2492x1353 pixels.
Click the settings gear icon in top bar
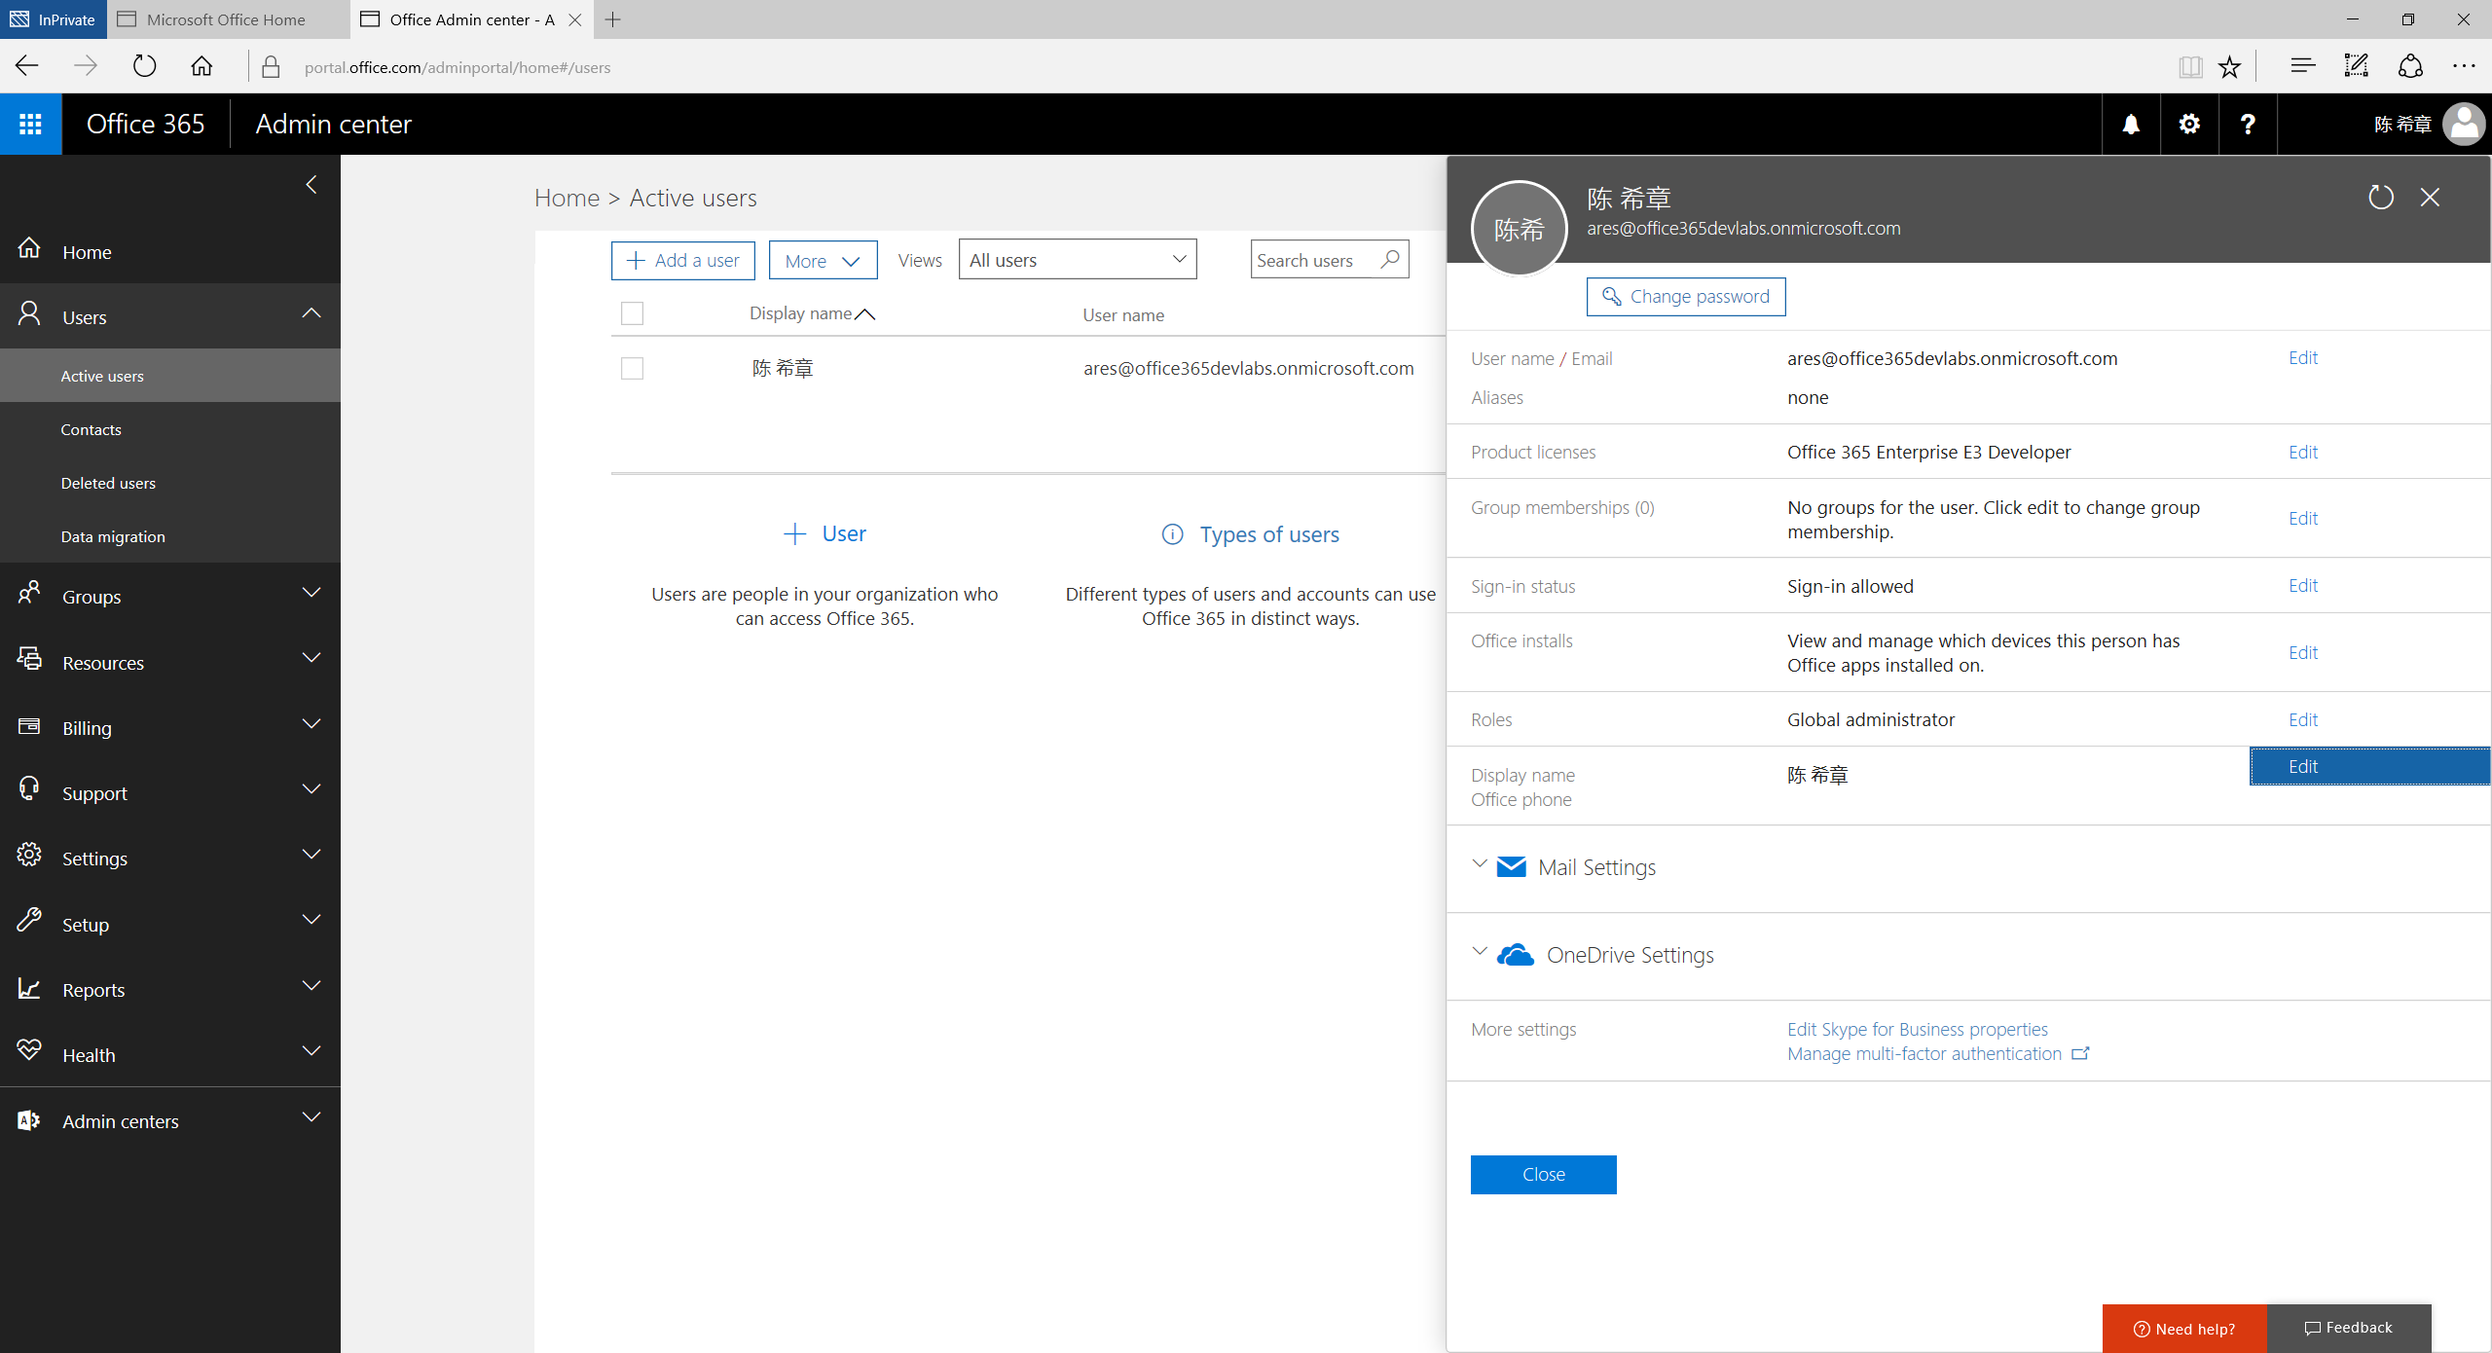[x=2189, y=124]
